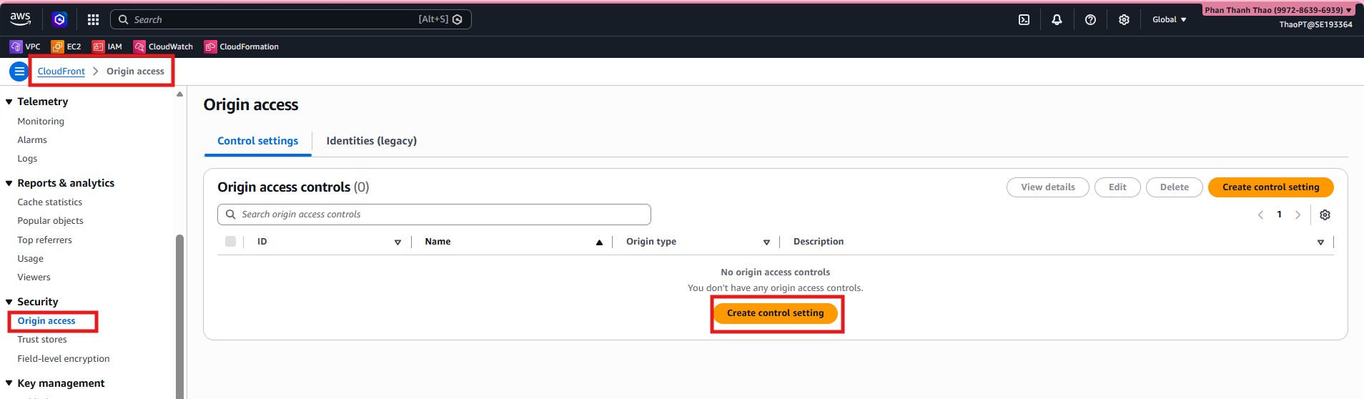The image size is (1364, 399).
Task: Toggle the hamburger navigation menu
Action: pos(19,72)
